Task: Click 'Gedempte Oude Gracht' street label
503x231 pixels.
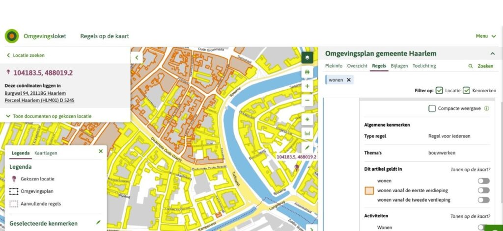Action: (166, 149)
